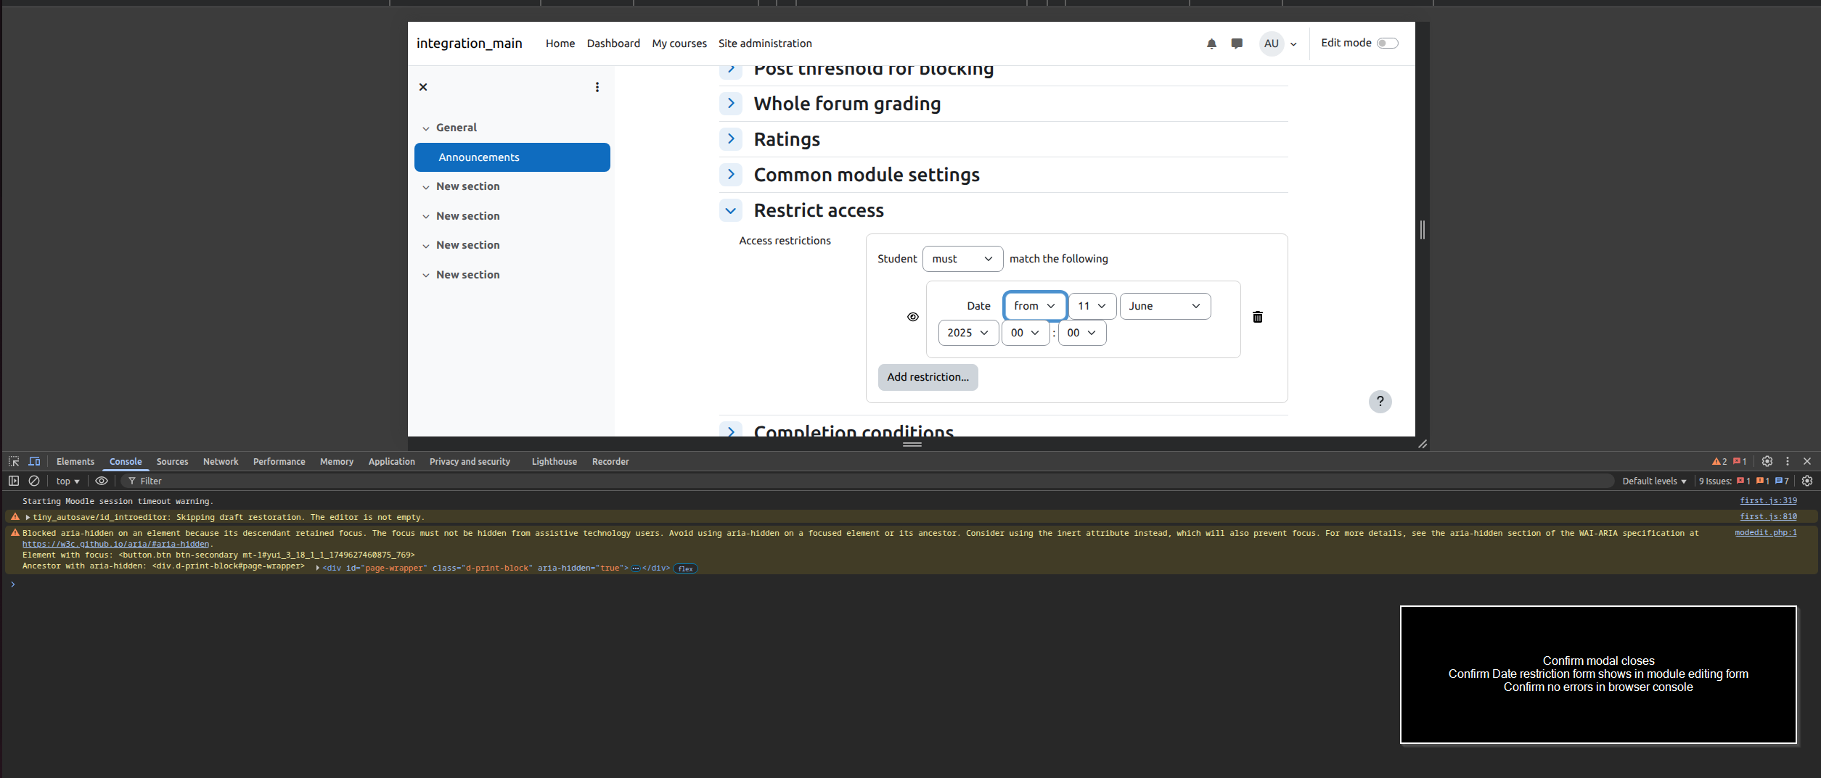This screenshot has height=778, width=1821.
Task: Open the year dropdown showing 2025
Action: tap(968, 333)
